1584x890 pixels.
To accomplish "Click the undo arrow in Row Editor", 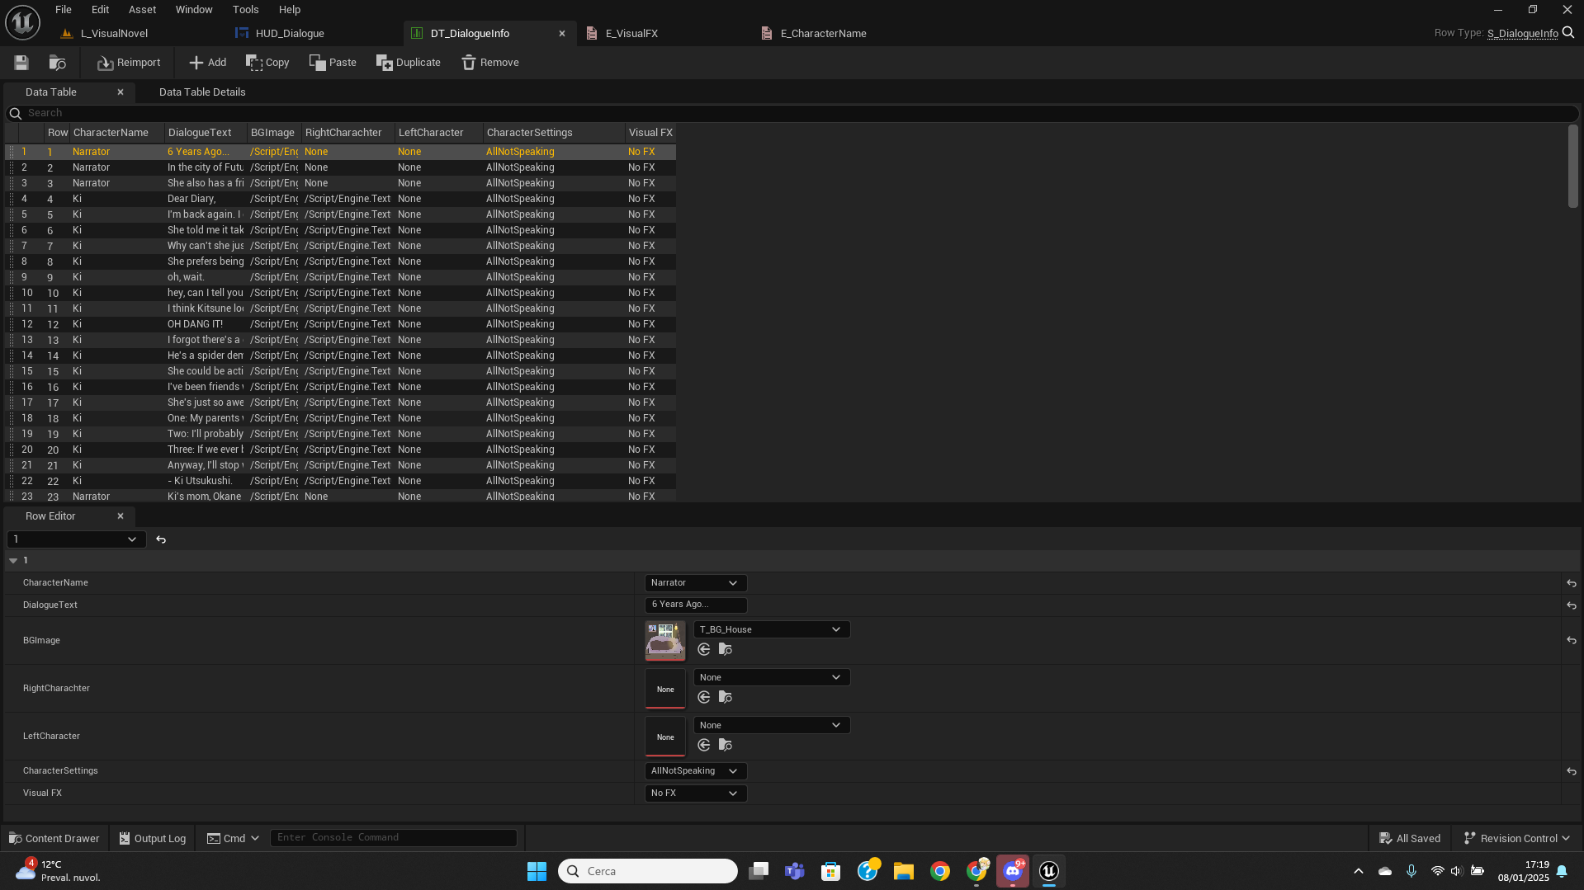I will (x=160, y=539).
